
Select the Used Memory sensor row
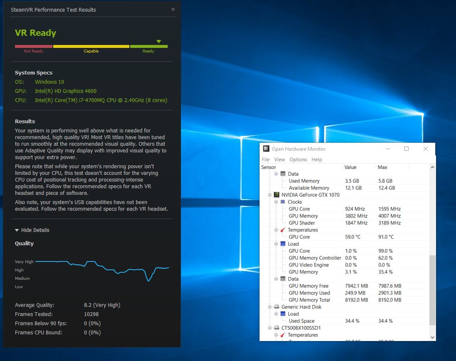point(344,181)
